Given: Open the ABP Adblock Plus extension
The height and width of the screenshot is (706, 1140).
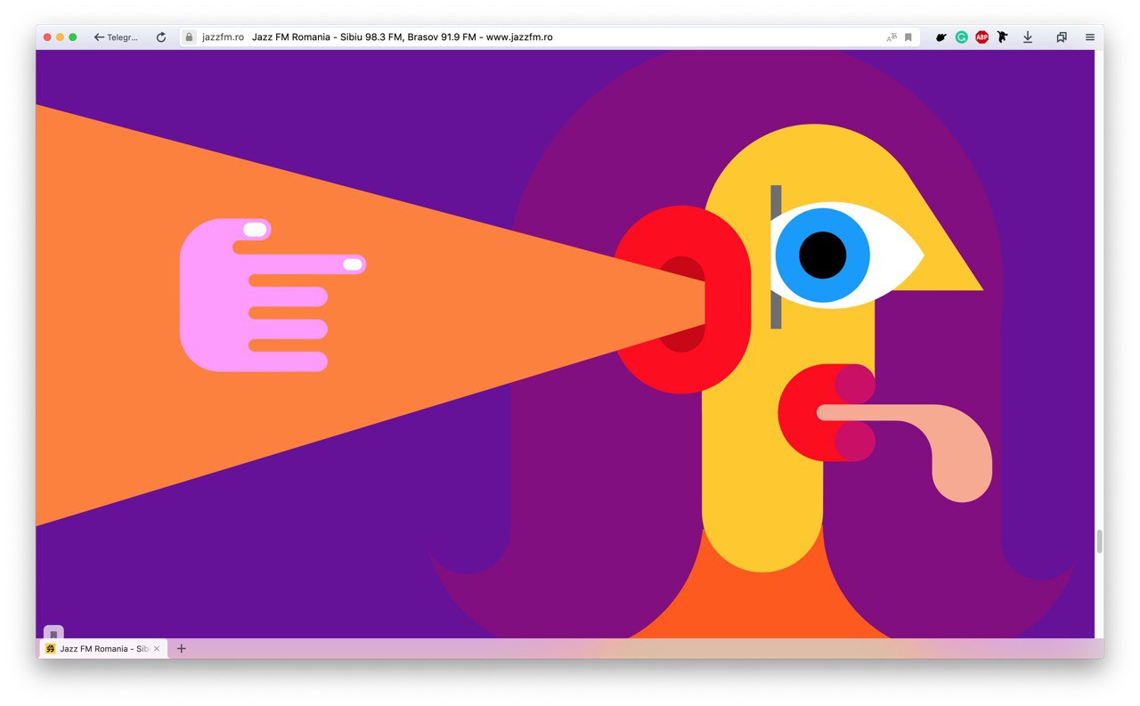Looking at the screenshot, I should [x=981, y=37].
